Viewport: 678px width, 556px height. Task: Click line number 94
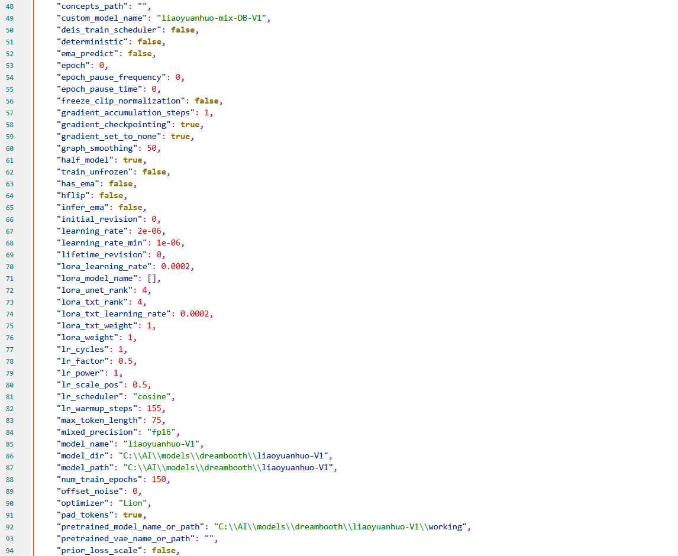pos(9,550)
